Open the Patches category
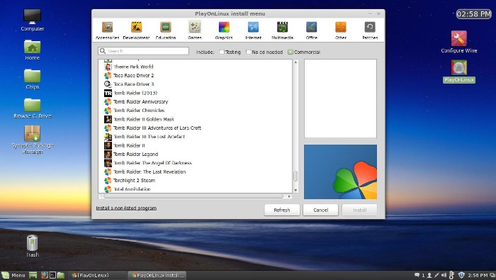The height and width of the screenshot is (280, 496). tap(370, 30)
